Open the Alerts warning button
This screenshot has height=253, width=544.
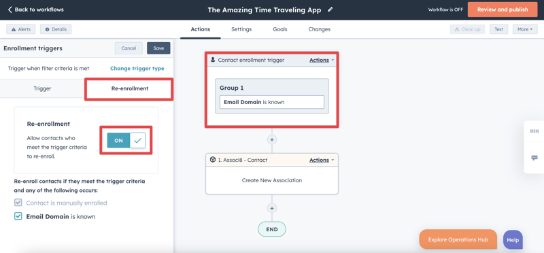tap(21, 29)
